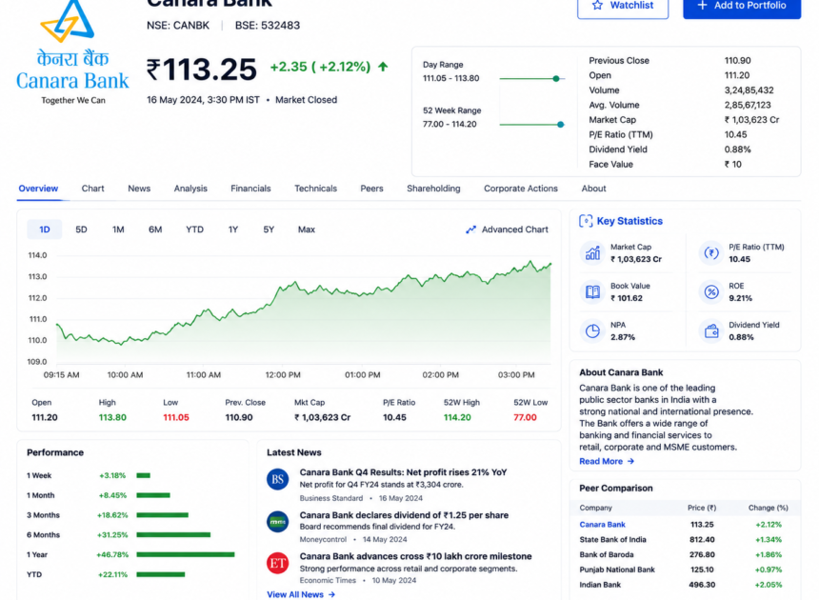819x600 pixels.
Task: Click the View All News link
Action: pos(301,594)
